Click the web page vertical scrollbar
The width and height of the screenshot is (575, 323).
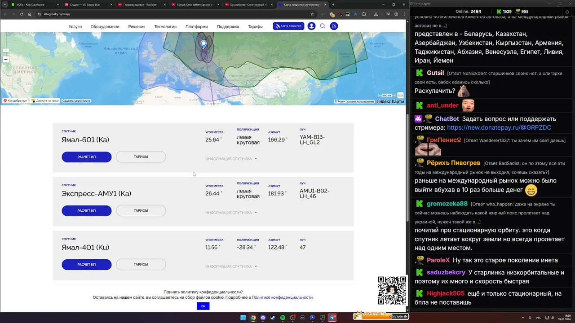coord(407,167)
